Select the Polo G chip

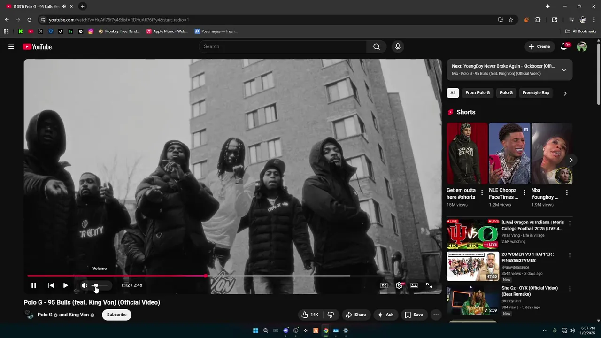[506, 92]
